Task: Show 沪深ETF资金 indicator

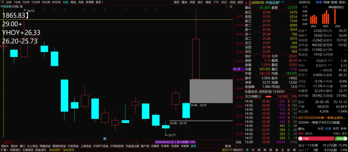Action: pos(101,146)
